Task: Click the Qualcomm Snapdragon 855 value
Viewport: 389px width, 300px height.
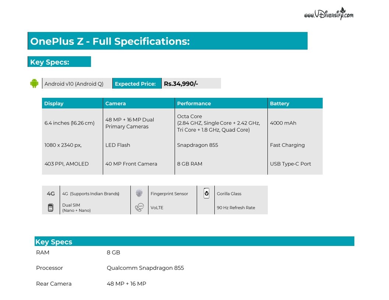Action: pos(145,268)
